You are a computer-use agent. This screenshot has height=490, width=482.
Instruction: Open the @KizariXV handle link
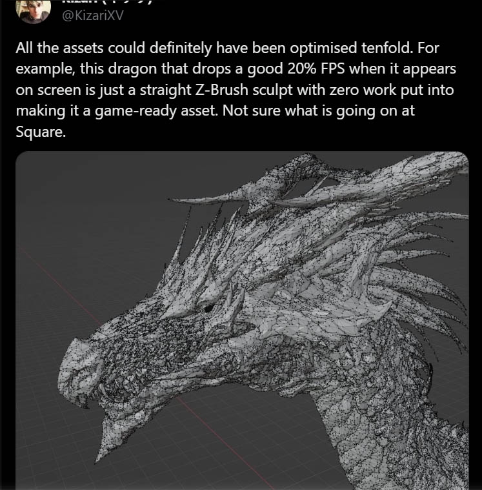click(x=93, y=15)
